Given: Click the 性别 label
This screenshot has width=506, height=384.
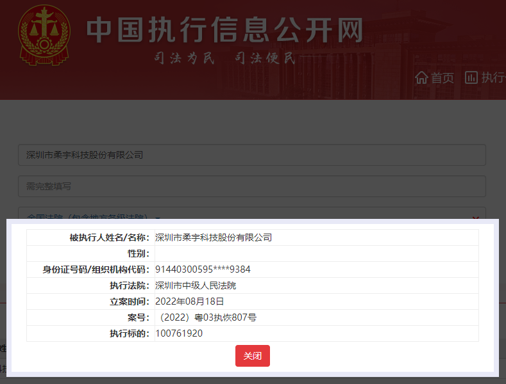Looking at the screenshot, I should (139, 253).
